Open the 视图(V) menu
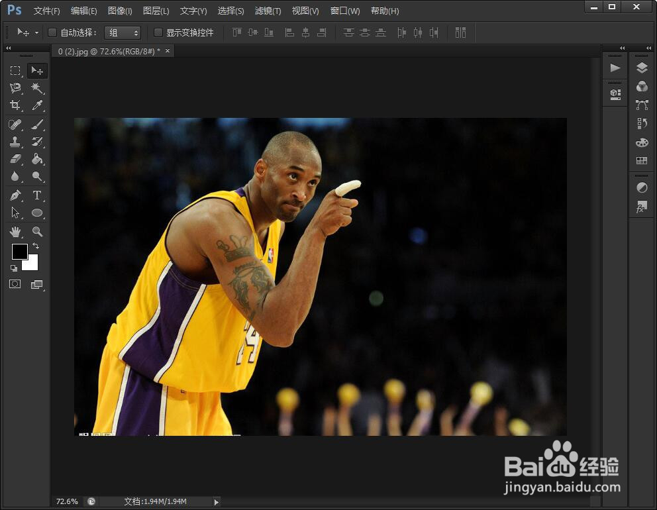Screen dimensions: 657x510 [305, 11]
